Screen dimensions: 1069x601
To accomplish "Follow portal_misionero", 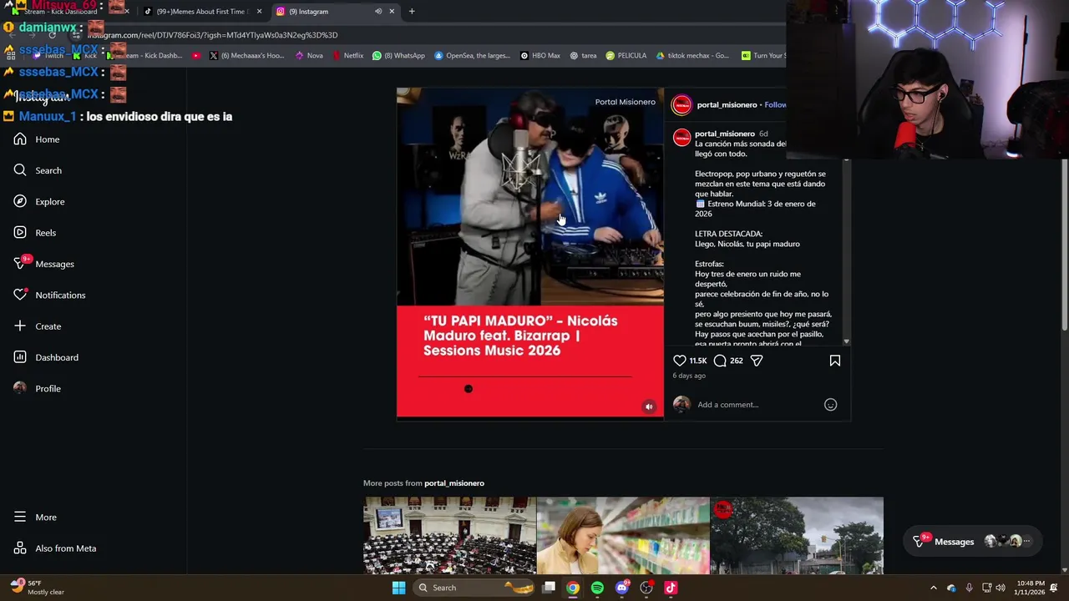I will [x=775, y=105].
